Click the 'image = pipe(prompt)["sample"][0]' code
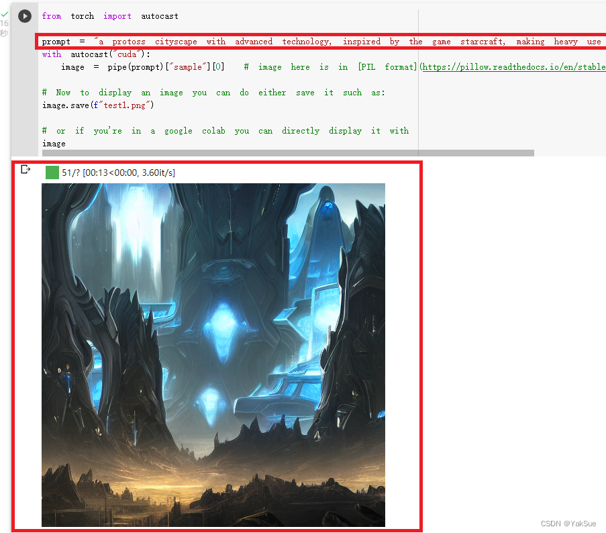The image size is (606, 533). (143, 67)
